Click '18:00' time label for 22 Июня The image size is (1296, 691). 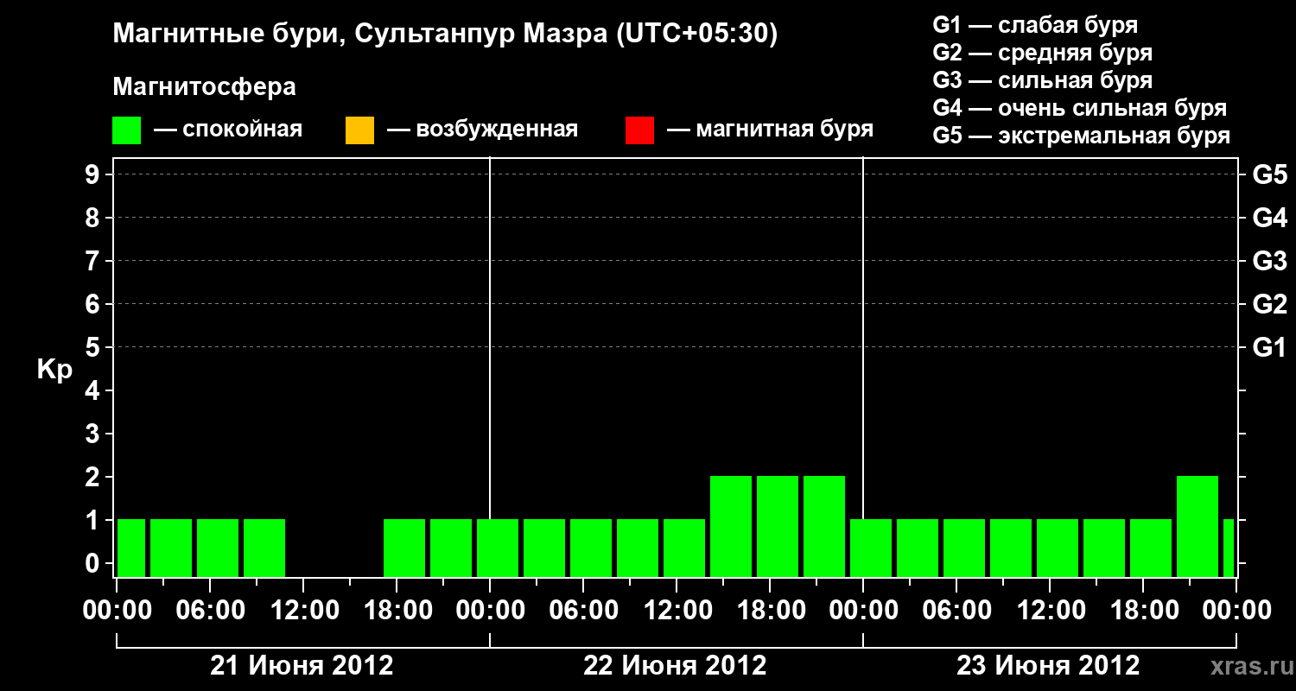point(770,611)
